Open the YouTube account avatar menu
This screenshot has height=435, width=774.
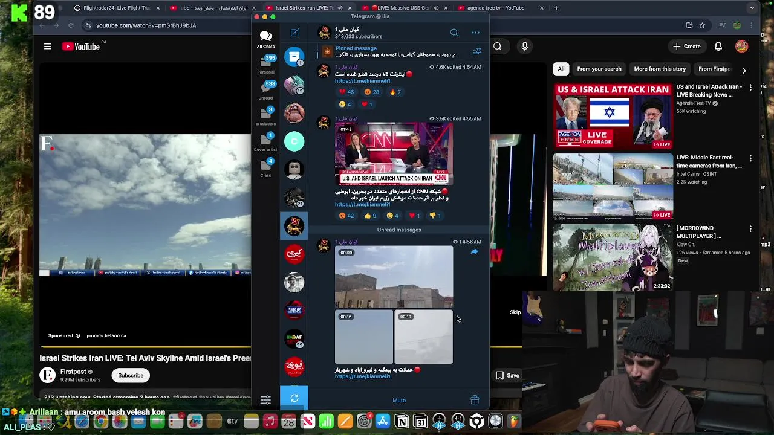tap(742, 47)
